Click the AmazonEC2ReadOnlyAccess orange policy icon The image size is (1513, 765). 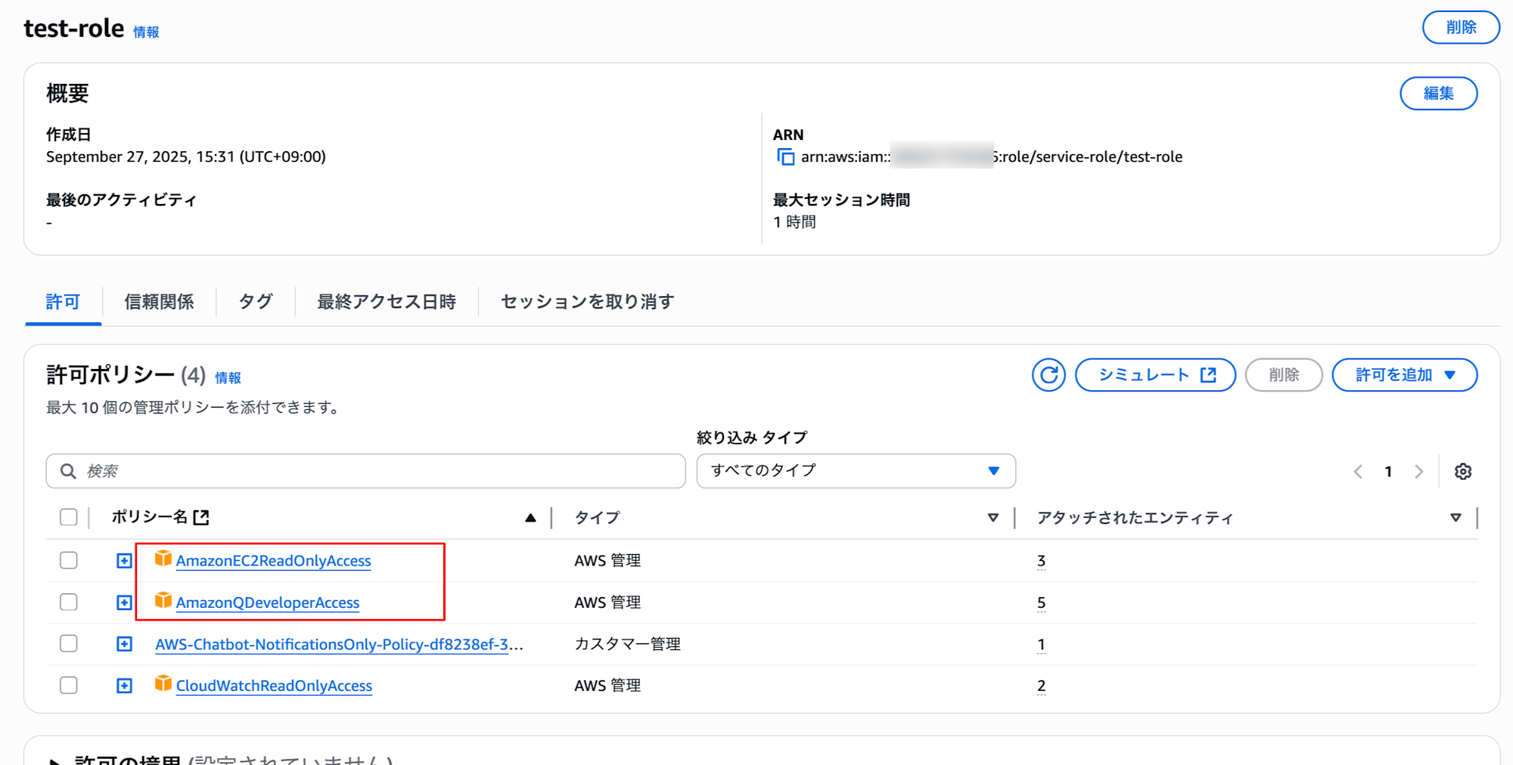(163, 559)
